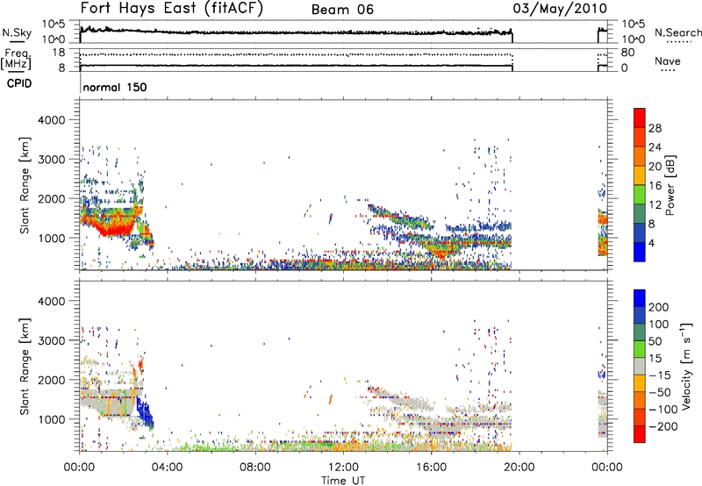
Task: Pick the red bottom Velocity colorbar segment
Action: coord(640,434)
